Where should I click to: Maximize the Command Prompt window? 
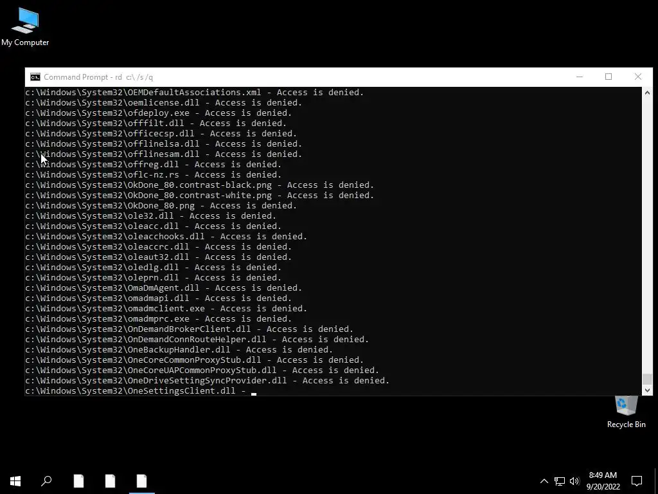pyautogui.click(x=609, y=77)
